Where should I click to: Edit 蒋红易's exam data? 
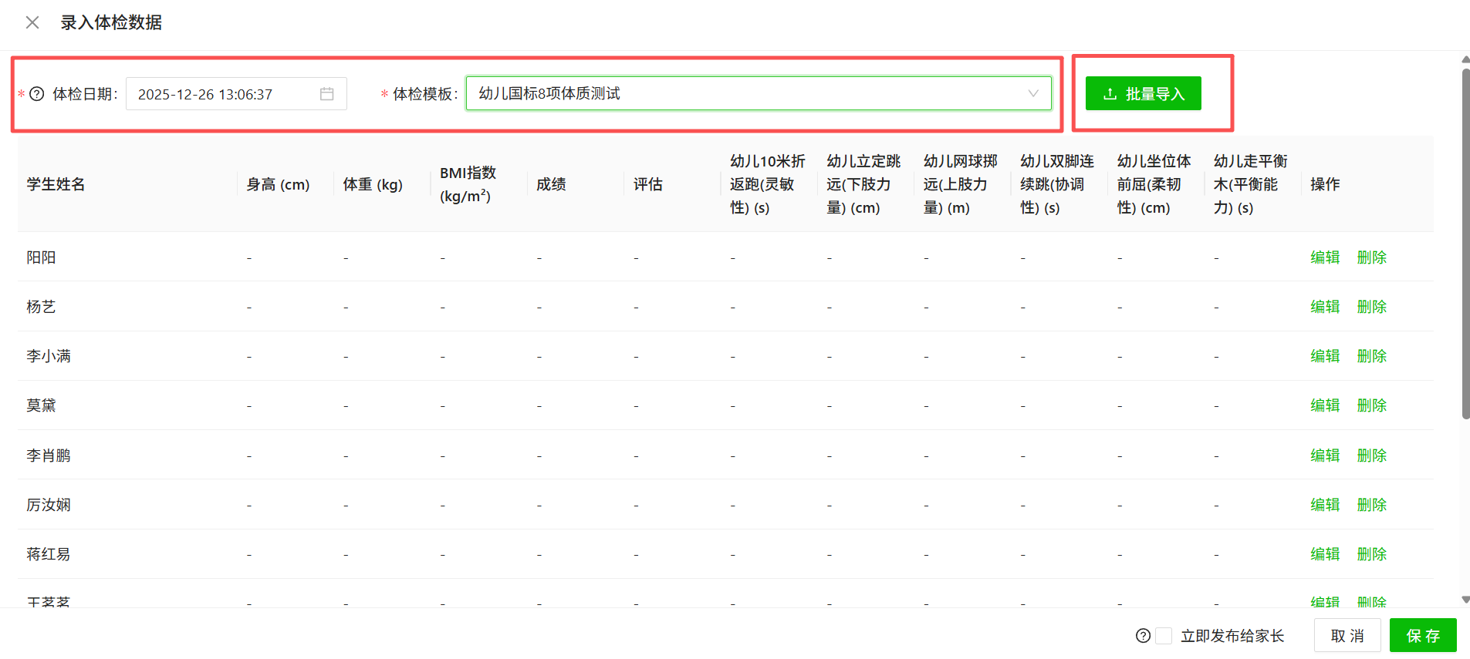point(1324,554)
